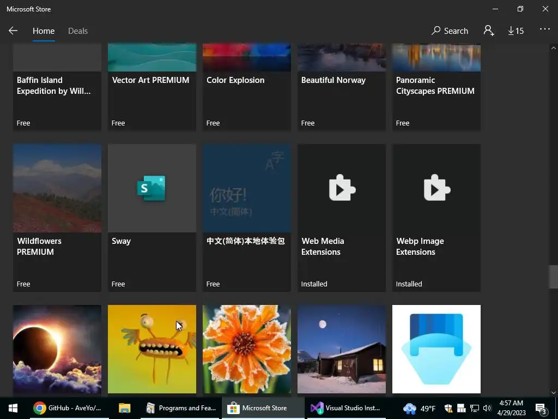Image resolution: width=558 pixels, height=419 pixels.
Task: Go back using the back arrow
Action: pyautogui.click(x=13, y=31)
